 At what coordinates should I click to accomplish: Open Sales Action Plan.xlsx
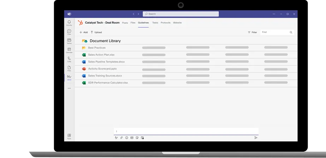[101, 55]
